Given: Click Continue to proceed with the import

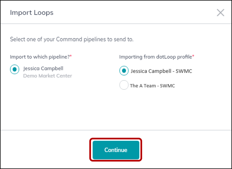Looking at the screenshot, I should 116,150.
